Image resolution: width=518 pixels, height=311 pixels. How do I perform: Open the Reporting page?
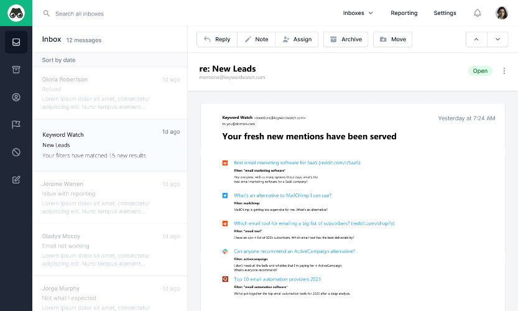(404, 13)
